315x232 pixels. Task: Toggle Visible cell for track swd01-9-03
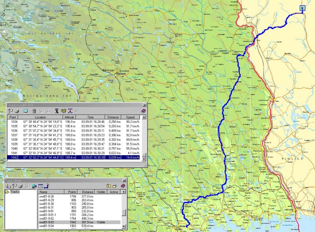(101, 223)
